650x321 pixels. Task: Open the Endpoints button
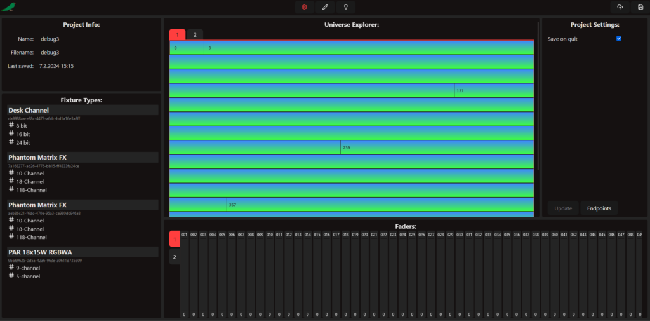click(x=599, y=208)
